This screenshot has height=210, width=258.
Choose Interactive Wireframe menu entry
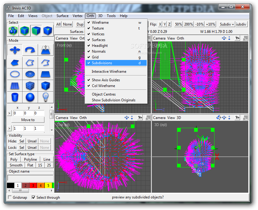point(116,72)
